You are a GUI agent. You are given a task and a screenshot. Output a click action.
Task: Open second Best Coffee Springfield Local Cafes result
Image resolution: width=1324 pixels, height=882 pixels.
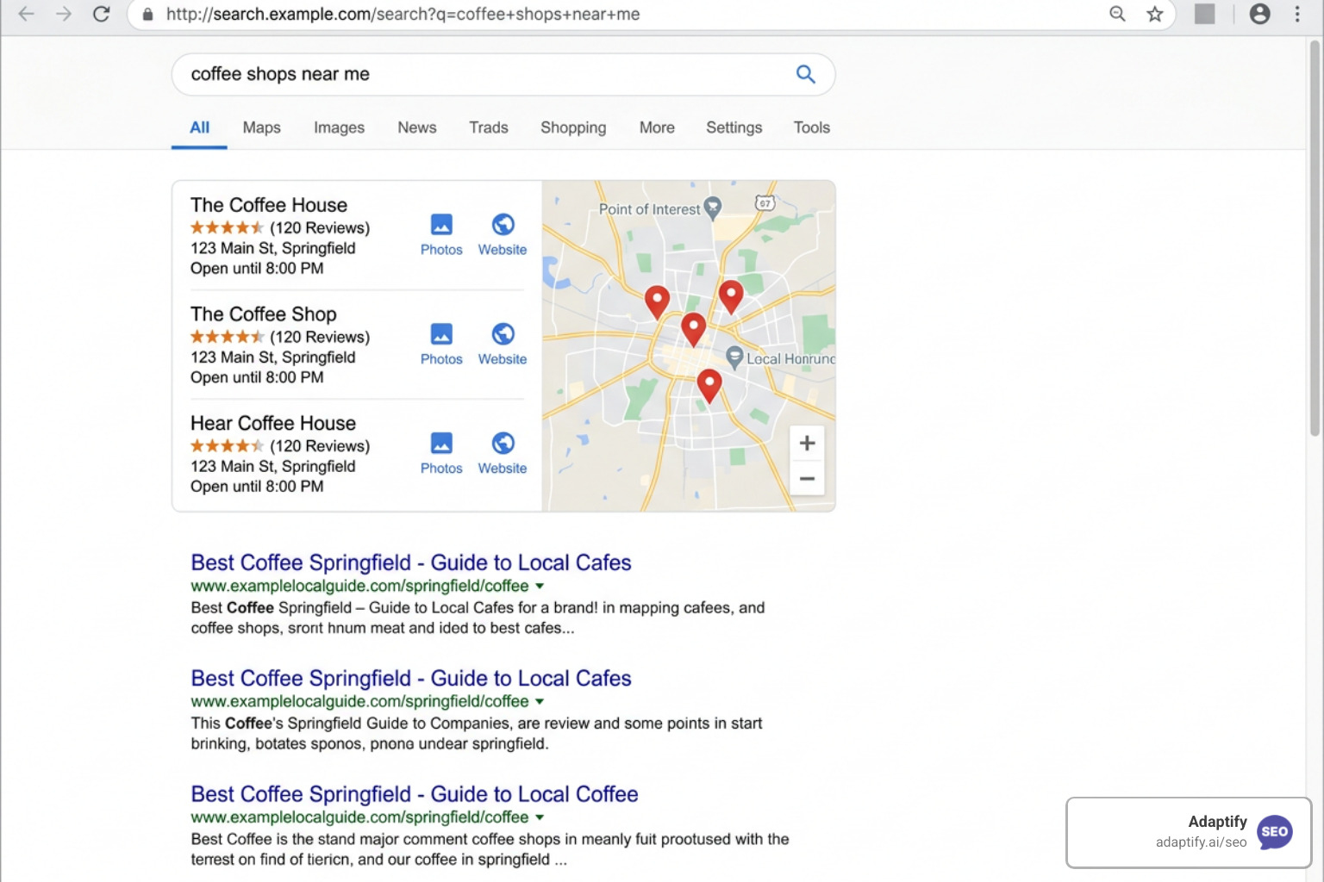(x=411, y=678)
